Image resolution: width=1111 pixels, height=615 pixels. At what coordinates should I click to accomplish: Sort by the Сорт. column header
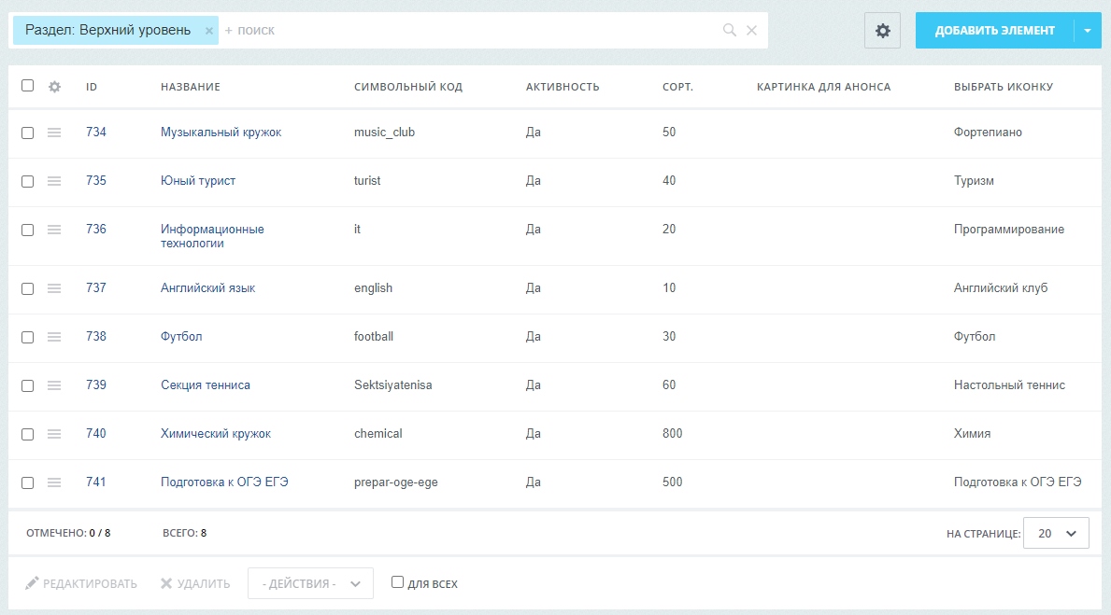tap(678, 87)
